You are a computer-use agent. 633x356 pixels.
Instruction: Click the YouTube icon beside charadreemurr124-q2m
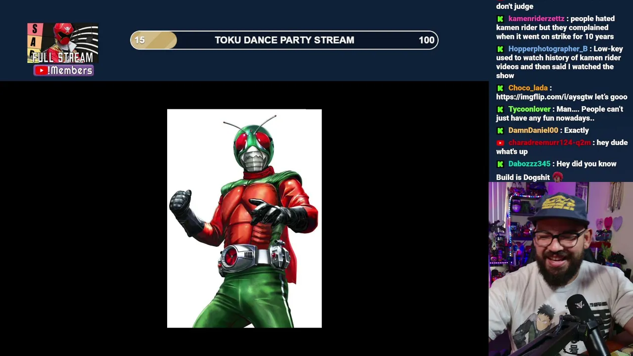[500, 143]
